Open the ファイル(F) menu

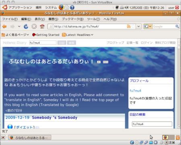(x=10, y=19)
